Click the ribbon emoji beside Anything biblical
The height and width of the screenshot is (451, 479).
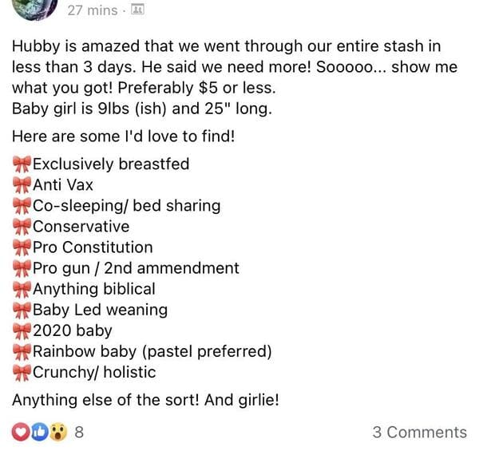[x=22, y=289]
